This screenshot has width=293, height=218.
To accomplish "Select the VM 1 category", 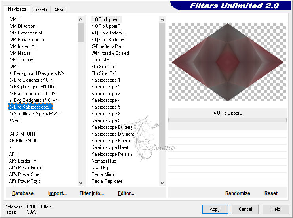I will 15,19.
